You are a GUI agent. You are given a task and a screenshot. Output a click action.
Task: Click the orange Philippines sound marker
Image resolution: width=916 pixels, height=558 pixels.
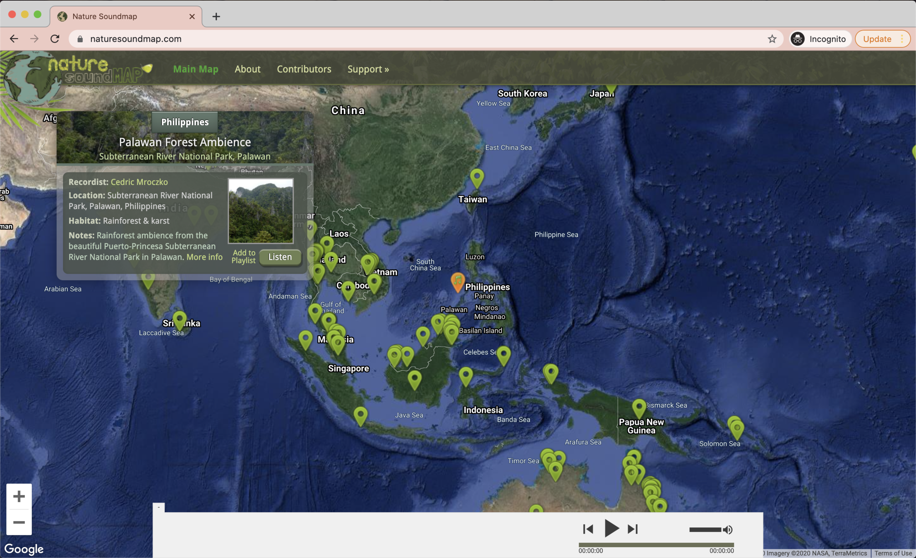(x=458, y=281)
